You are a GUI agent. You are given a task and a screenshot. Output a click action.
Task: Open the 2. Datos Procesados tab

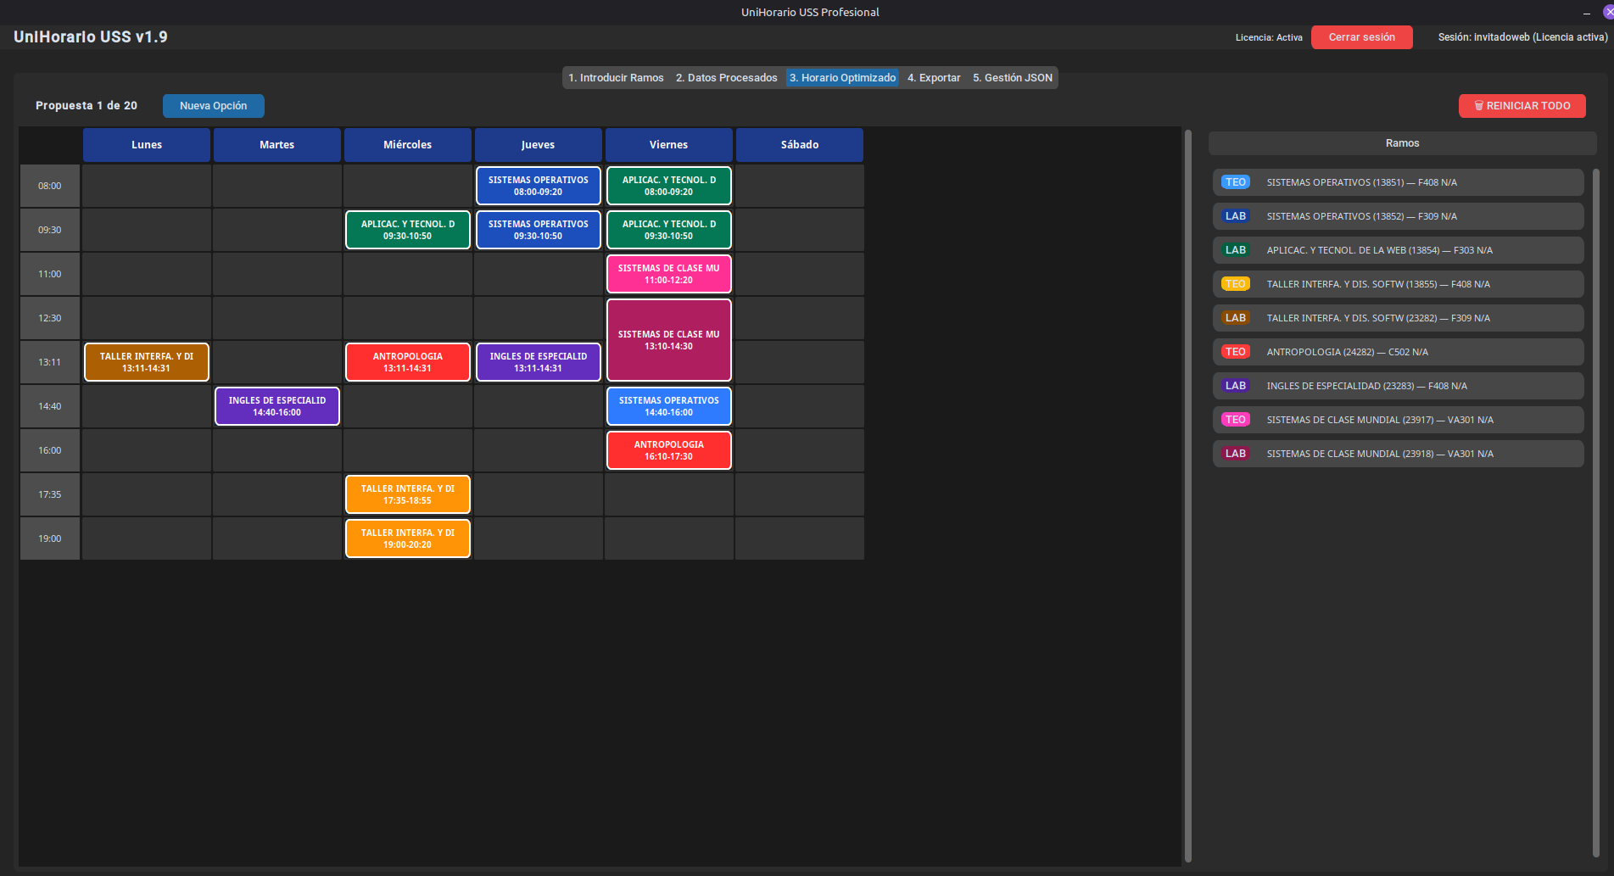(x=726, y=78)
